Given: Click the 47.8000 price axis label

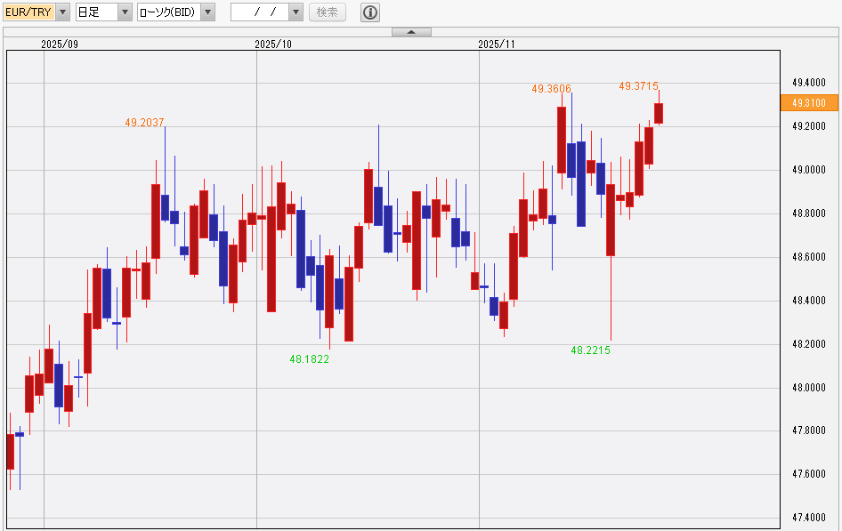Looking at the screenshot, I should click(x=809, y=430).
